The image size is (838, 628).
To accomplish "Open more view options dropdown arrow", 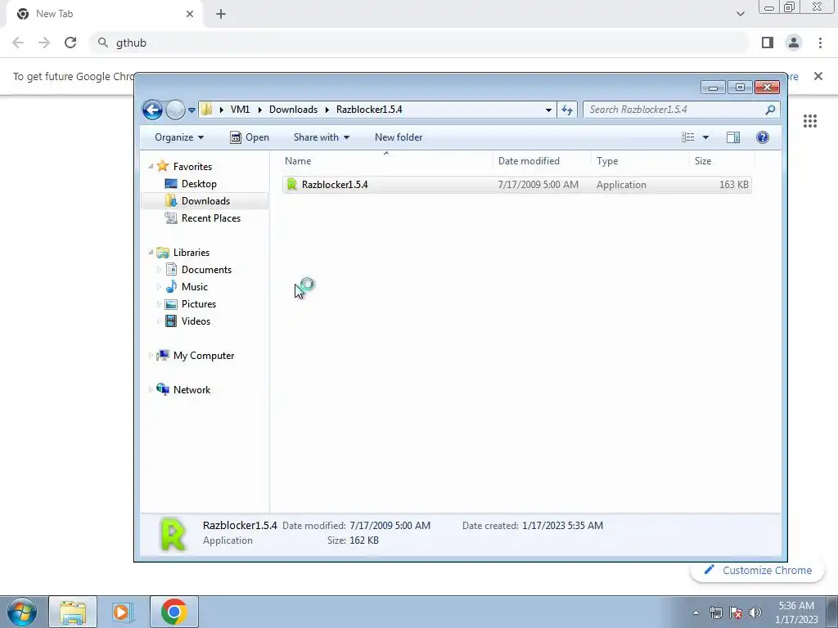I will tap(705, 137).
